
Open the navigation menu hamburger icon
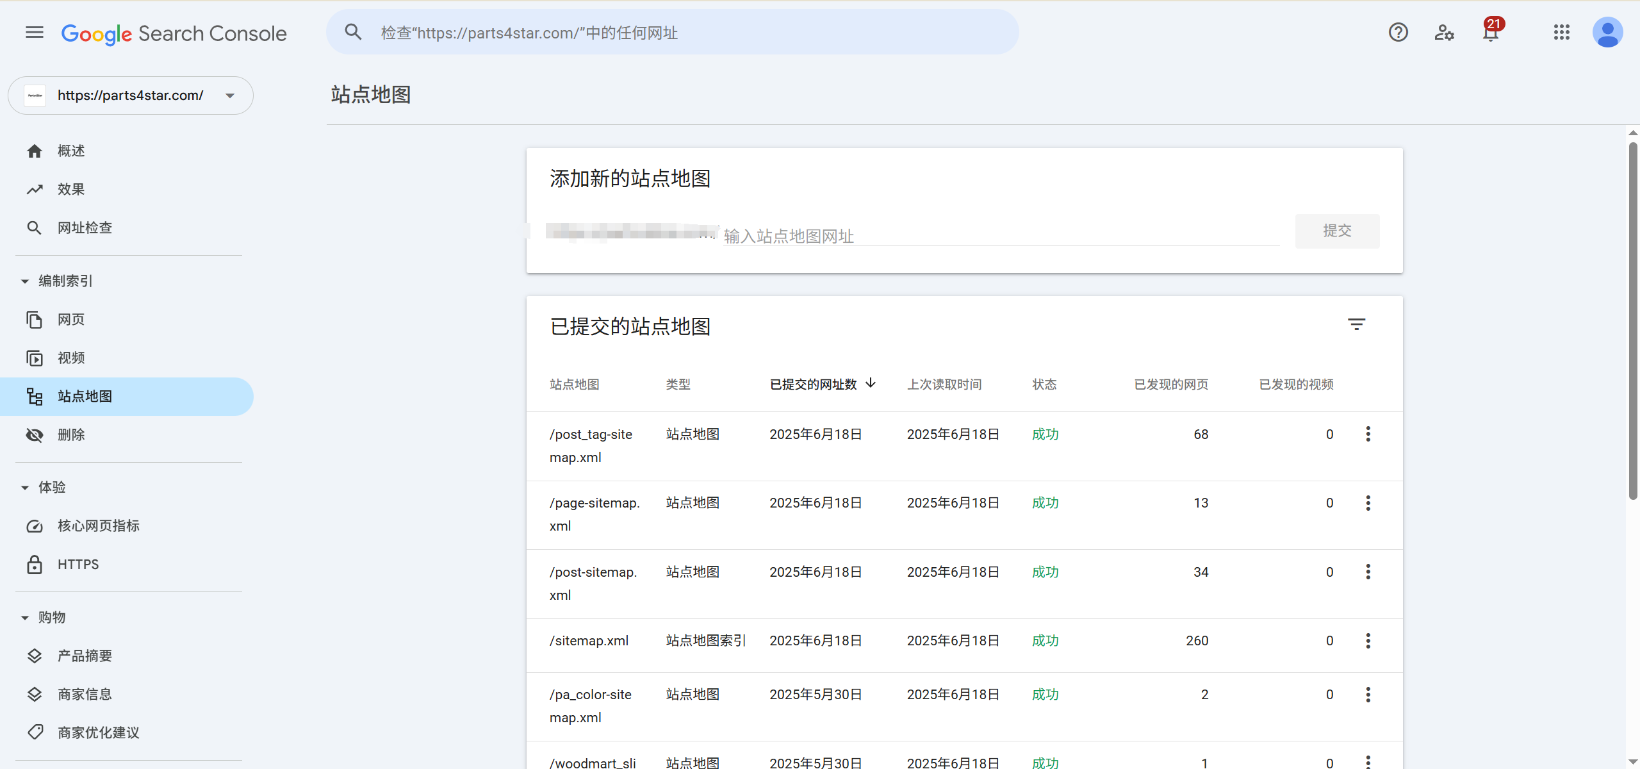[34, 32]
